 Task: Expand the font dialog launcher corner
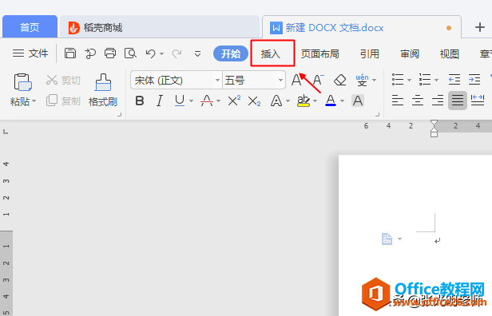[377, 115]
